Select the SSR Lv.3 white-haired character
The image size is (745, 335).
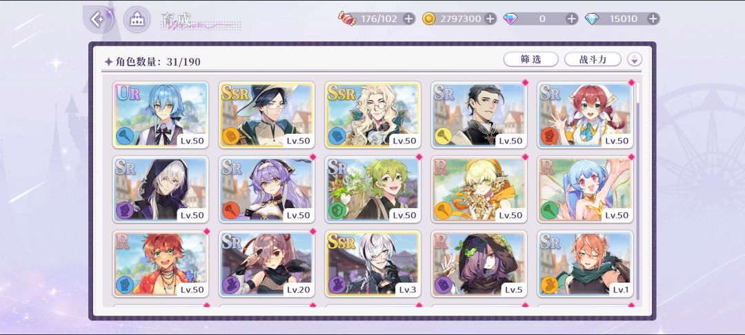[373, 263]
